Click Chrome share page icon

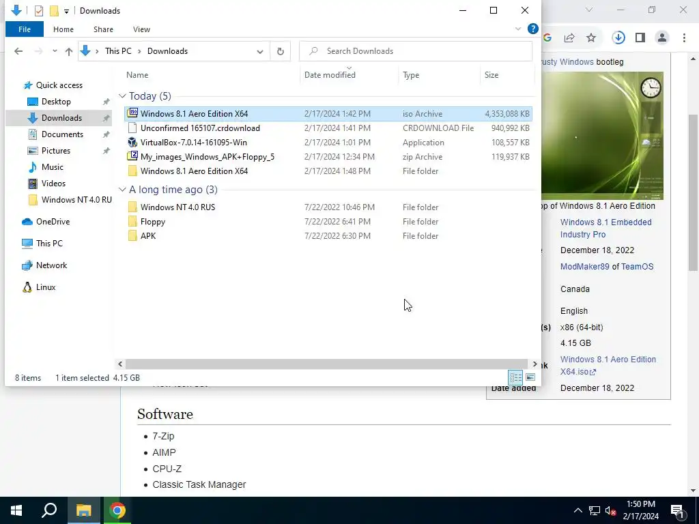(x=569, y=38)
